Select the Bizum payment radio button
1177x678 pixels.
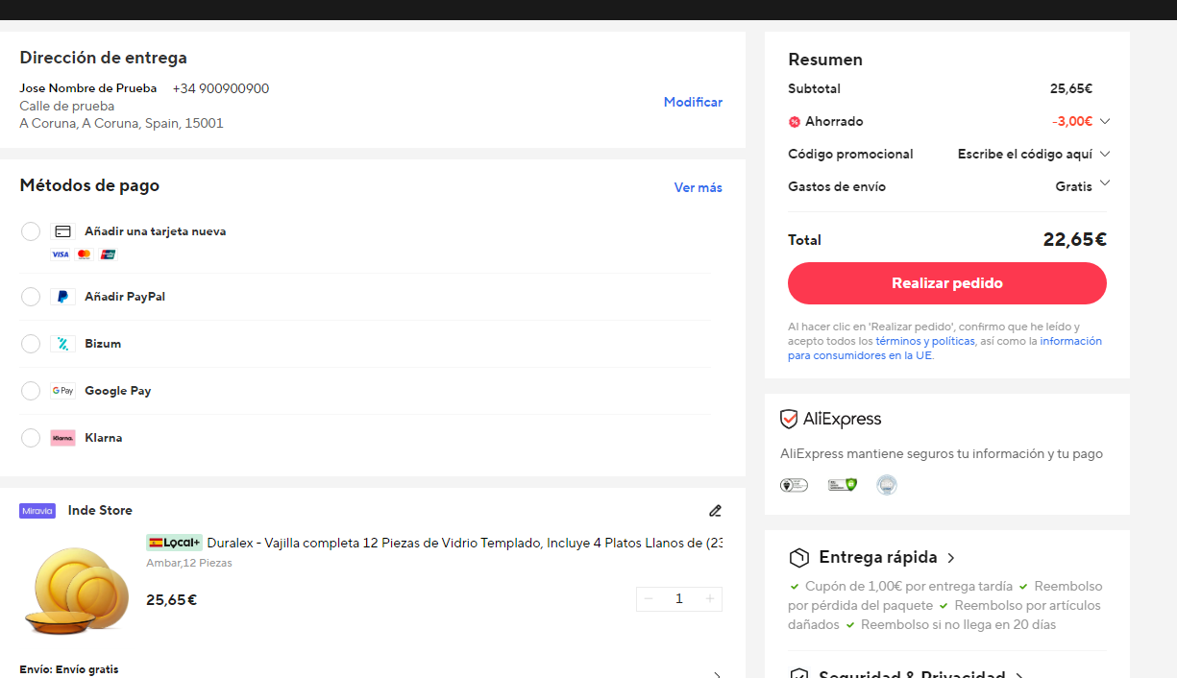coord(31,344)
